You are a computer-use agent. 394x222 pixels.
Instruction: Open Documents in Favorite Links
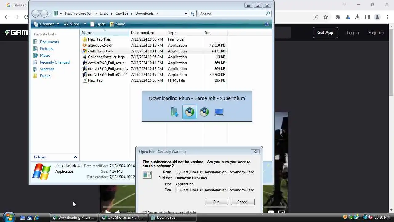pyautogui.click(x=49, y=42)
